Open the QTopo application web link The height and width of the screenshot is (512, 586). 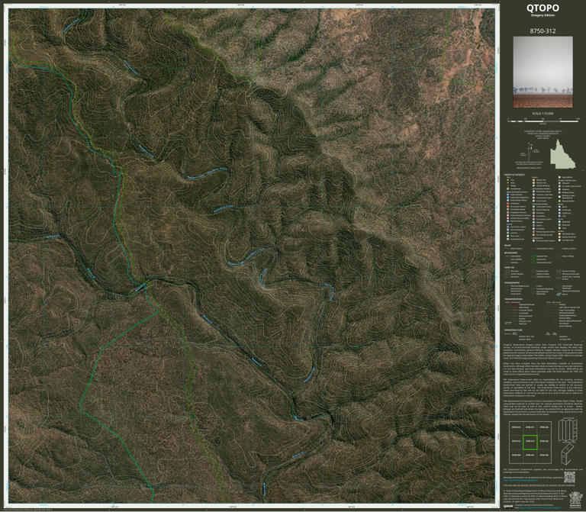[x=520, y=480]
